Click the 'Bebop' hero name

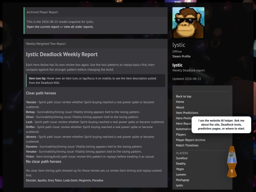[30, 112]
